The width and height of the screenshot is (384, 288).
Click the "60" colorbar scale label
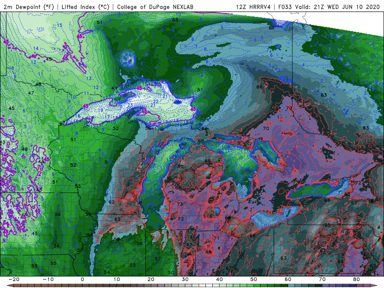[x=288, y=279]
